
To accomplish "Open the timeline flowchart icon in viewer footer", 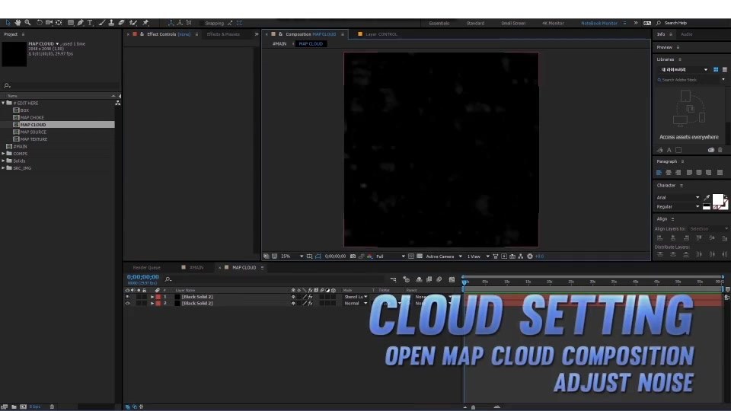I will pos(521,256).
